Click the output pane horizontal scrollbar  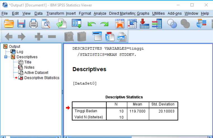click(x=137, y=137)
